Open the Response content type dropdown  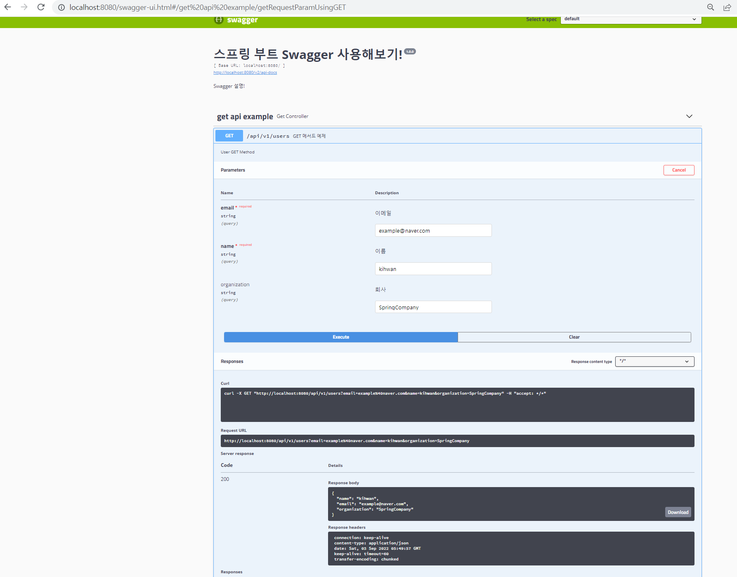point(654,361)
